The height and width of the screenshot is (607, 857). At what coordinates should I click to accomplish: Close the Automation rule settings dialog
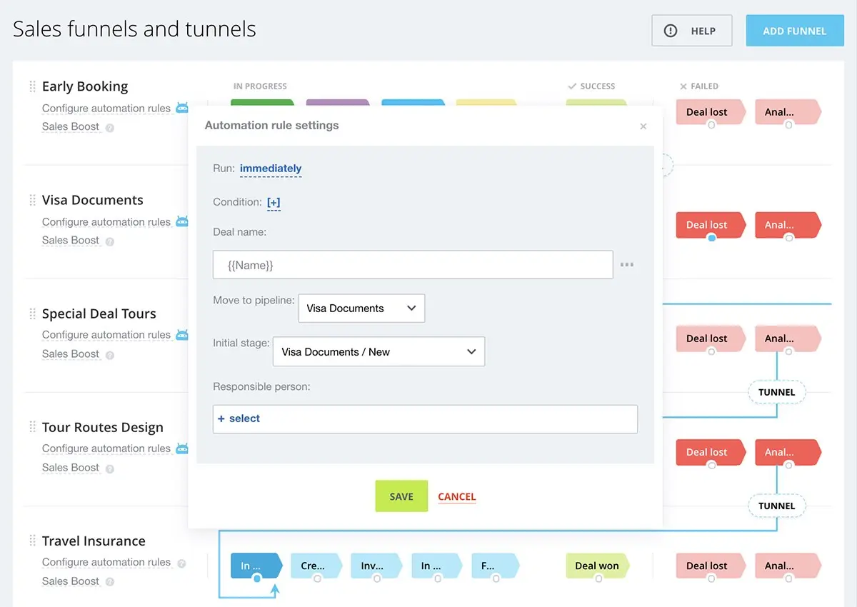point(643,126)
